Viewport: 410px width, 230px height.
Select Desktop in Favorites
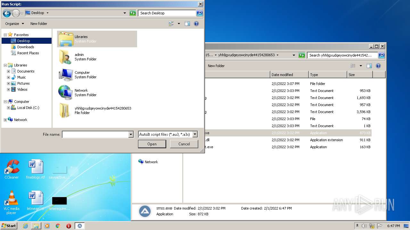24,41
